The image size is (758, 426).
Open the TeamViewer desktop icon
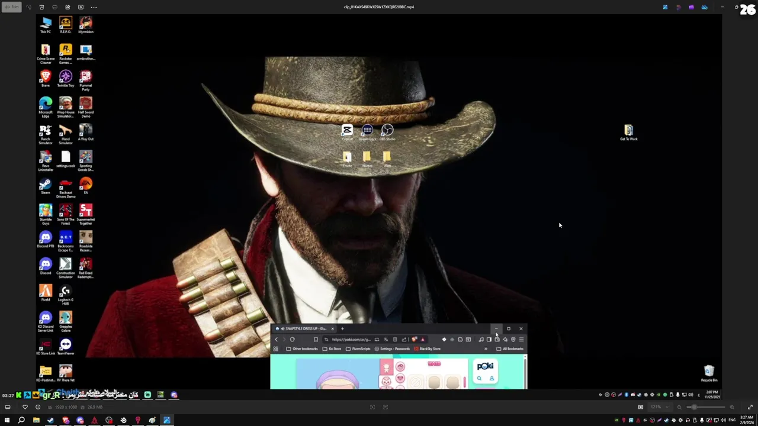click(x=66, y=347)
